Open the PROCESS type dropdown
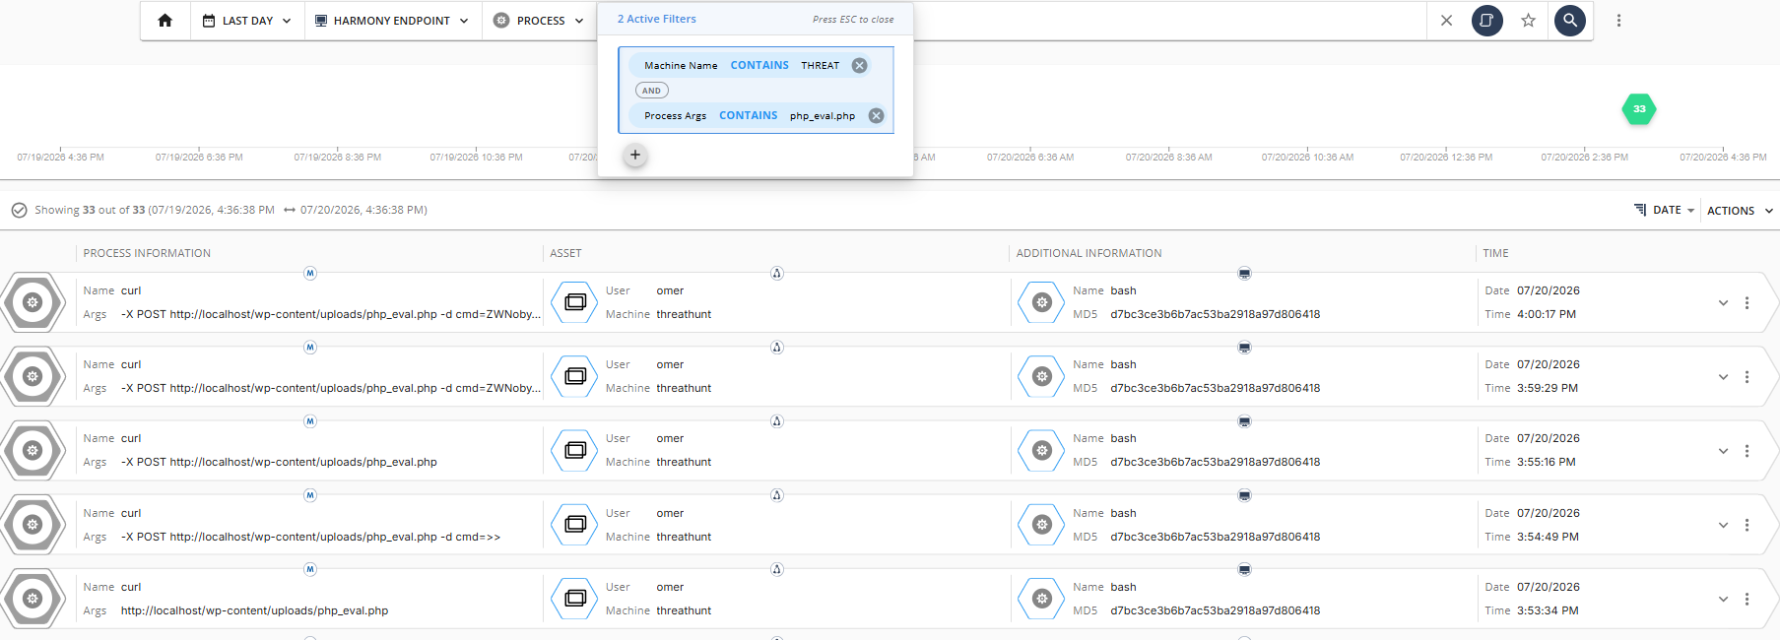This screenshot has width=1780, height=640. (539, 20)
